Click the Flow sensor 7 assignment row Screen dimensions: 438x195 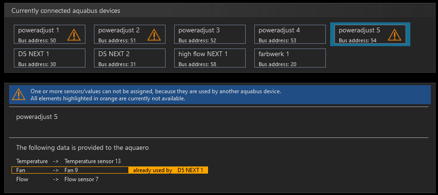[57, 179]
